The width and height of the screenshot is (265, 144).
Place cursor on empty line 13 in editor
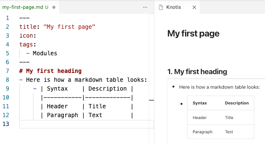point(86,124)
